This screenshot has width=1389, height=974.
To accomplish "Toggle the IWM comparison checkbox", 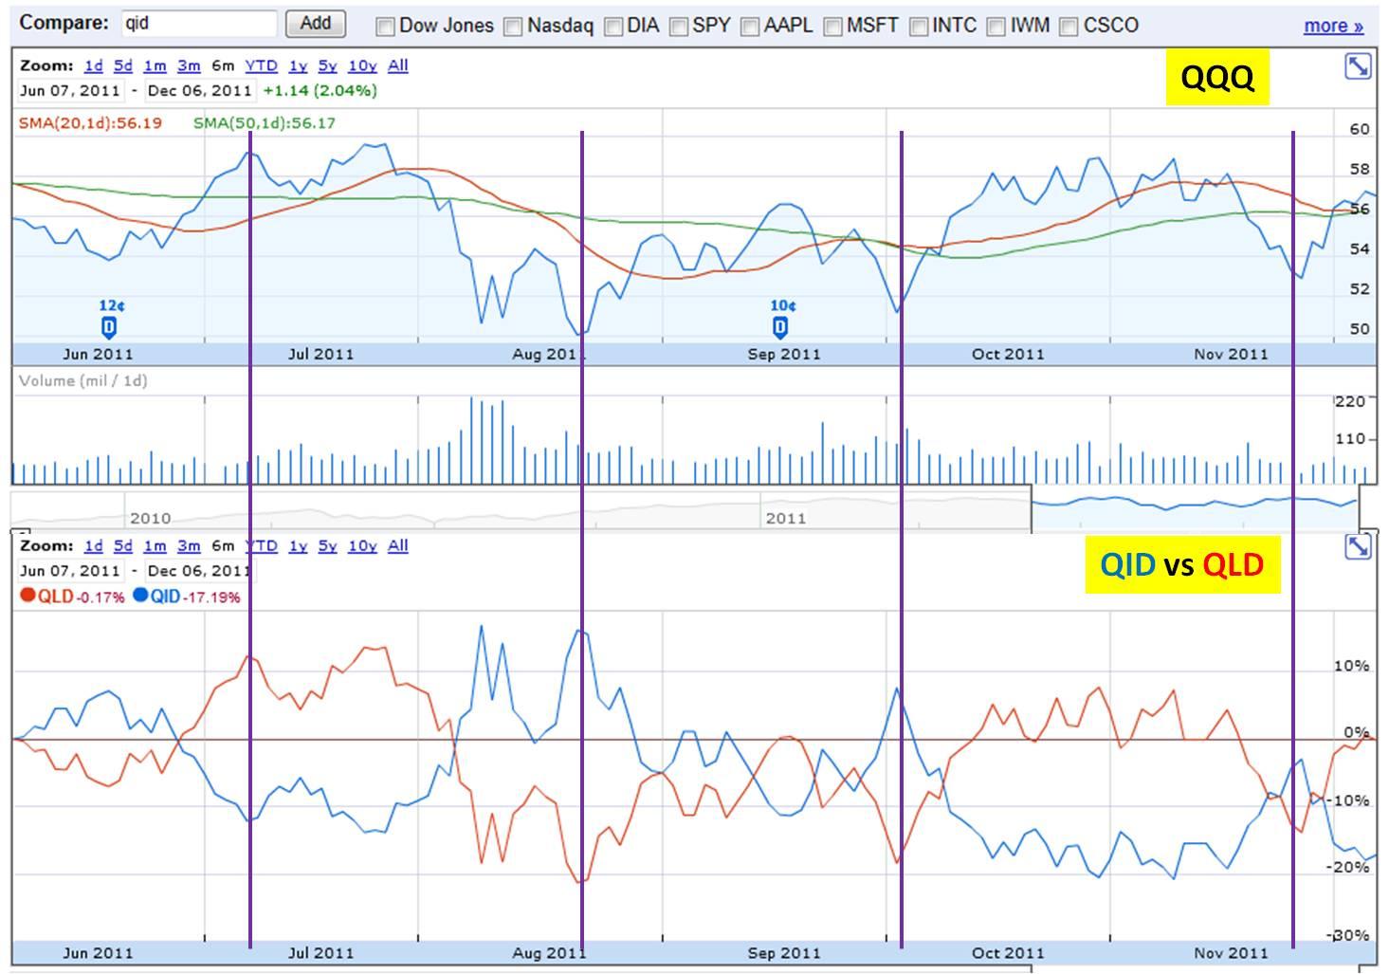I will pos(996,27).
